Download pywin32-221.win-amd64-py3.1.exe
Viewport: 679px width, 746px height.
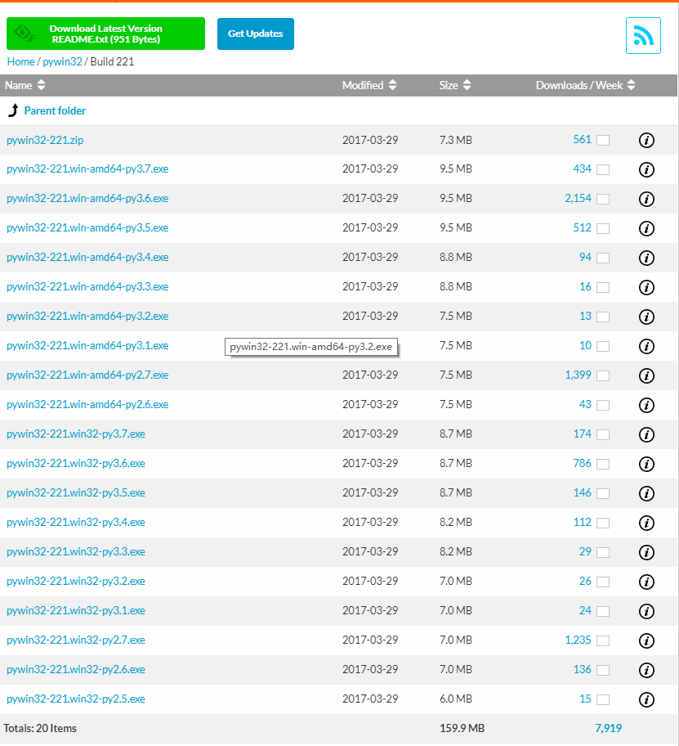87,345
